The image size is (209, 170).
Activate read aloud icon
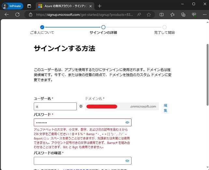(x=139, y=15)
